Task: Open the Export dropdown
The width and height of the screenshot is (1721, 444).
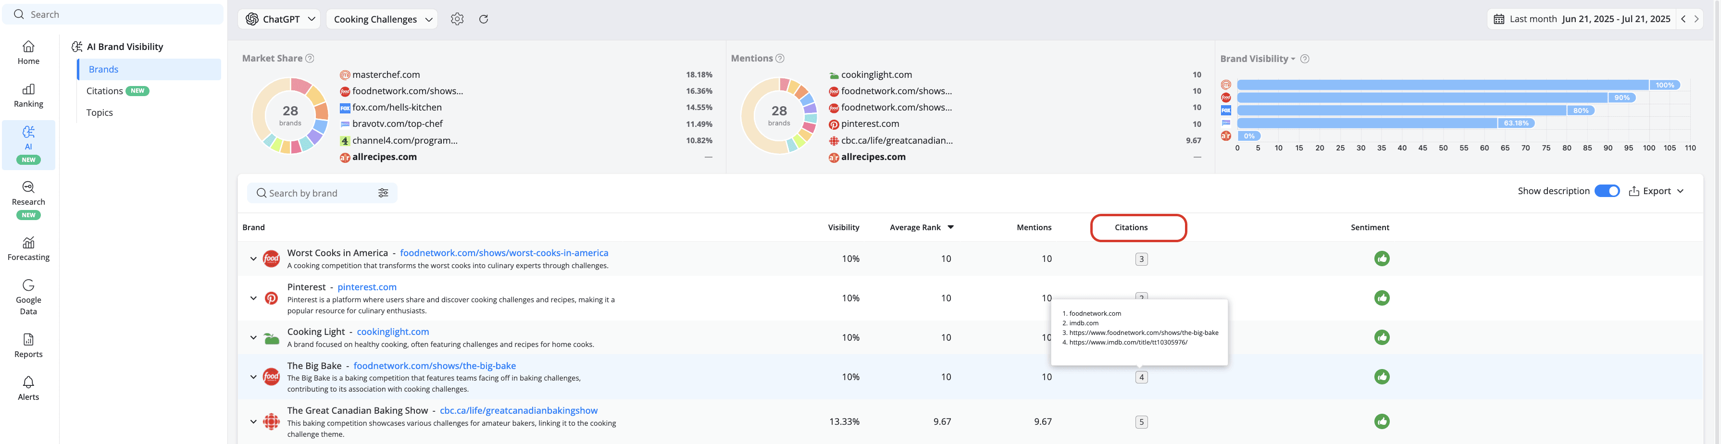Action: (x=1656, y=191)
